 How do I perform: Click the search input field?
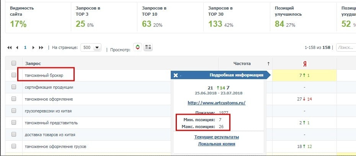[346, 48]
